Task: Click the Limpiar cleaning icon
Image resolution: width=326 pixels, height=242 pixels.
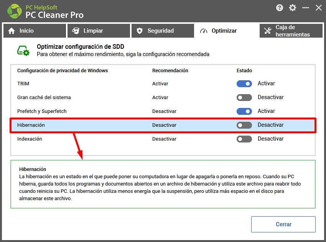Action: 76,31
